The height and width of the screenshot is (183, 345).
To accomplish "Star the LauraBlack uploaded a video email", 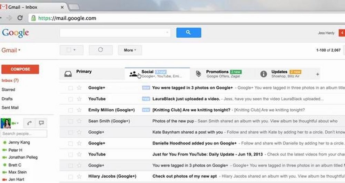I will 79,99.
